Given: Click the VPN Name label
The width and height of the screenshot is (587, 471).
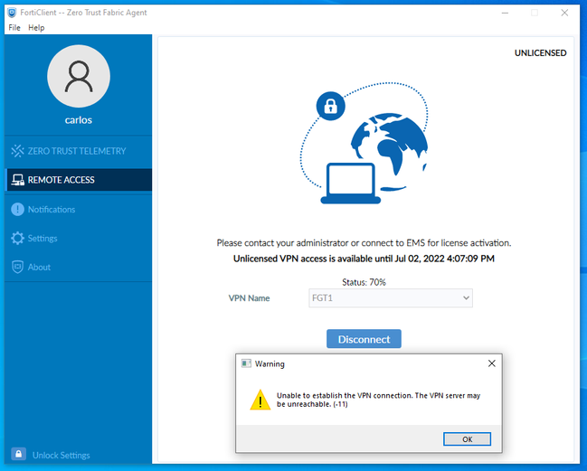Looking at the screenshot, I should tap(249, 298).
